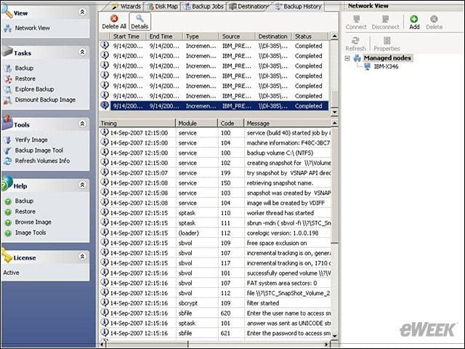Sort history by Source column
The image size is (465, 349).
(x=237, y=36)
